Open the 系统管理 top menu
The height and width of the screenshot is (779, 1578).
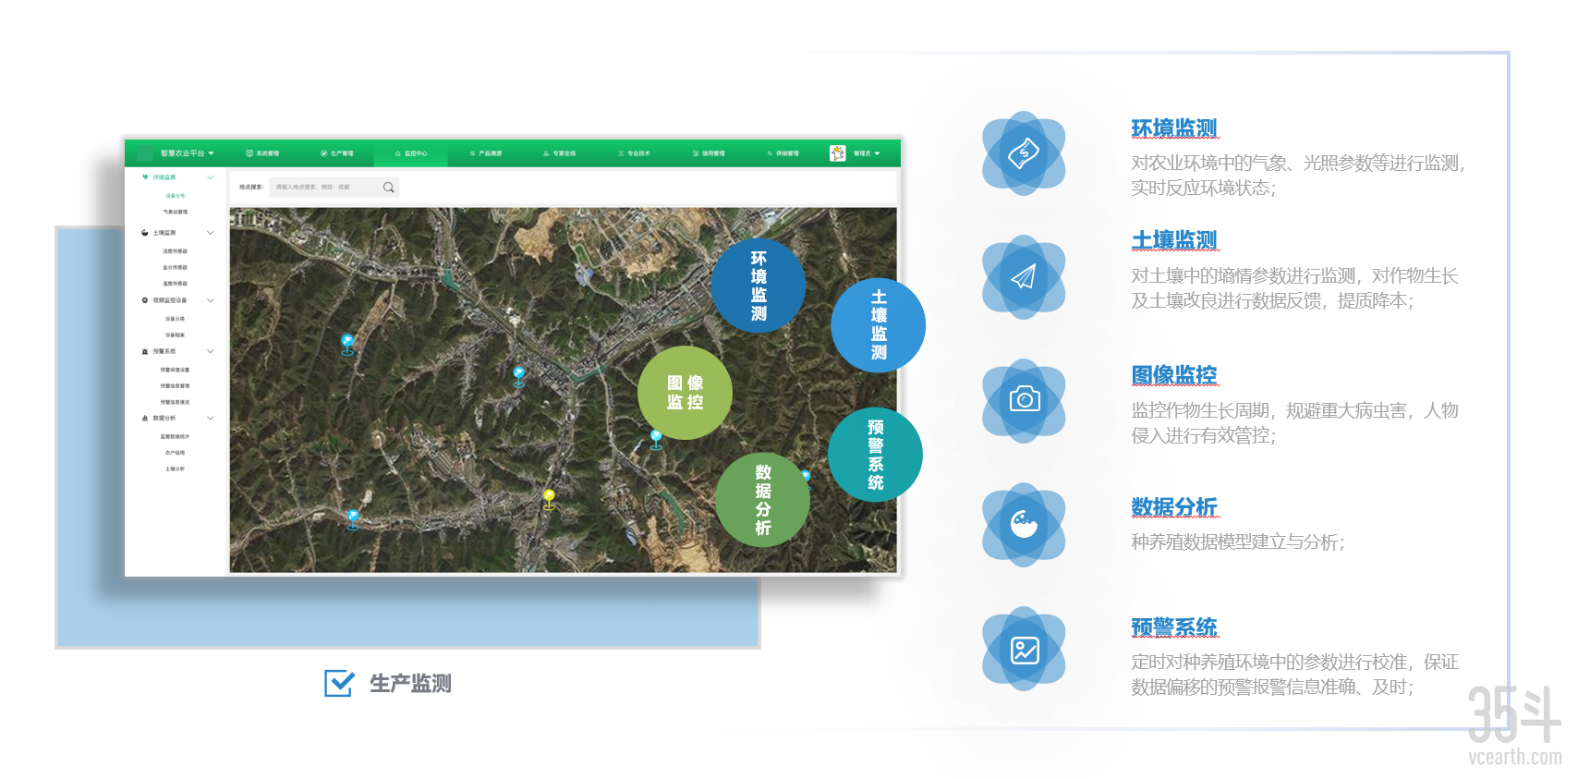click(x=262, y=153)
